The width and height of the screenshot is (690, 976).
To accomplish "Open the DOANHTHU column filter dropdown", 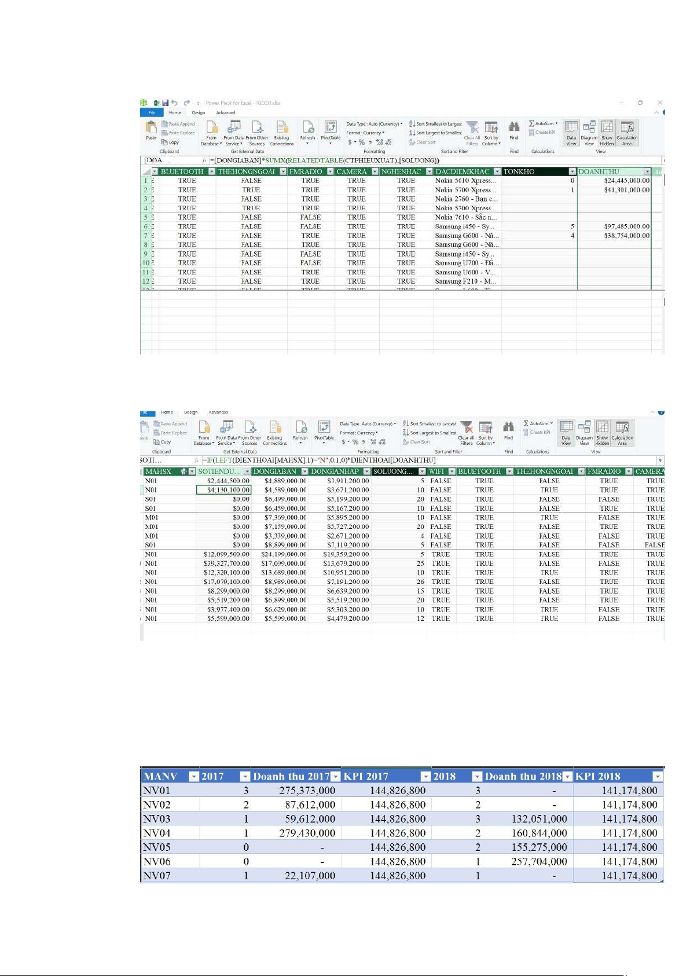I will [647, 171].
